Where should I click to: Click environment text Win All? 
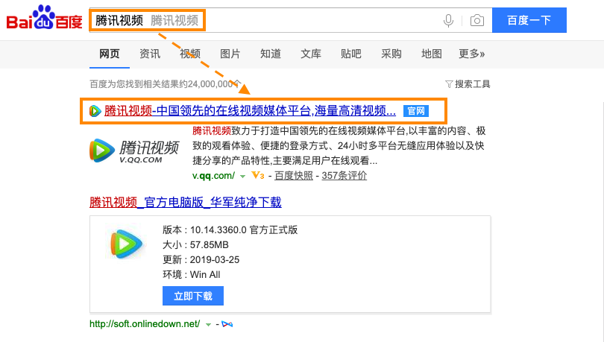205,275
